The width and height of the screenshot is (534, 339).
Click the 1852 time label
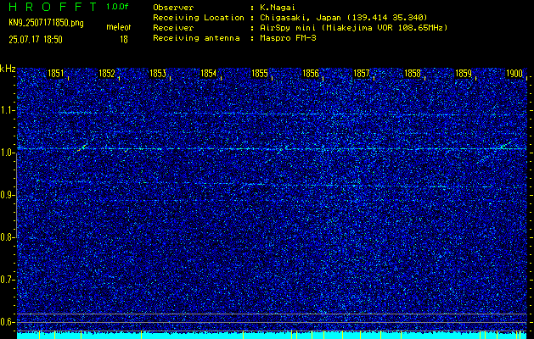(107, 74)
